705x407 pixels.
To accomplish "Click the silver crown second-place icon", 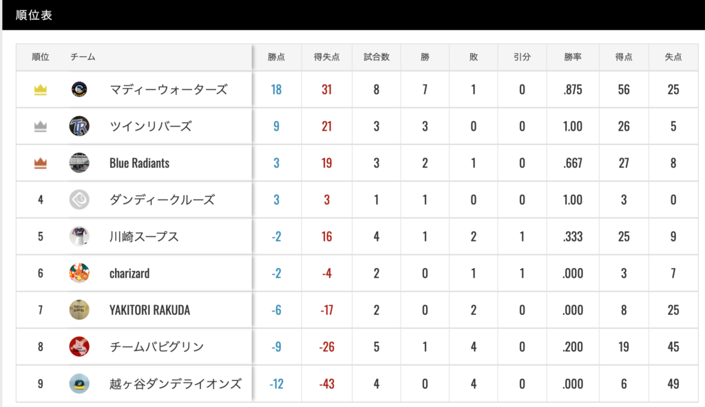I will click(x=41, y=126).
